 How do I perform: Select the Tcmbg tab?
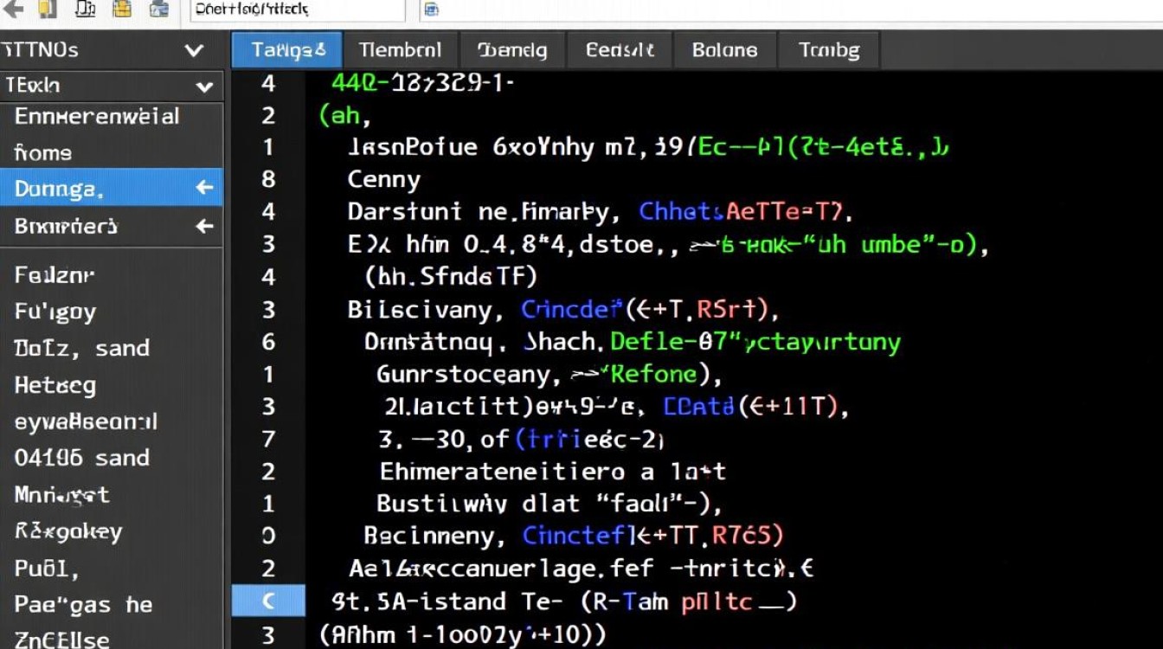[x=829, y=50]
